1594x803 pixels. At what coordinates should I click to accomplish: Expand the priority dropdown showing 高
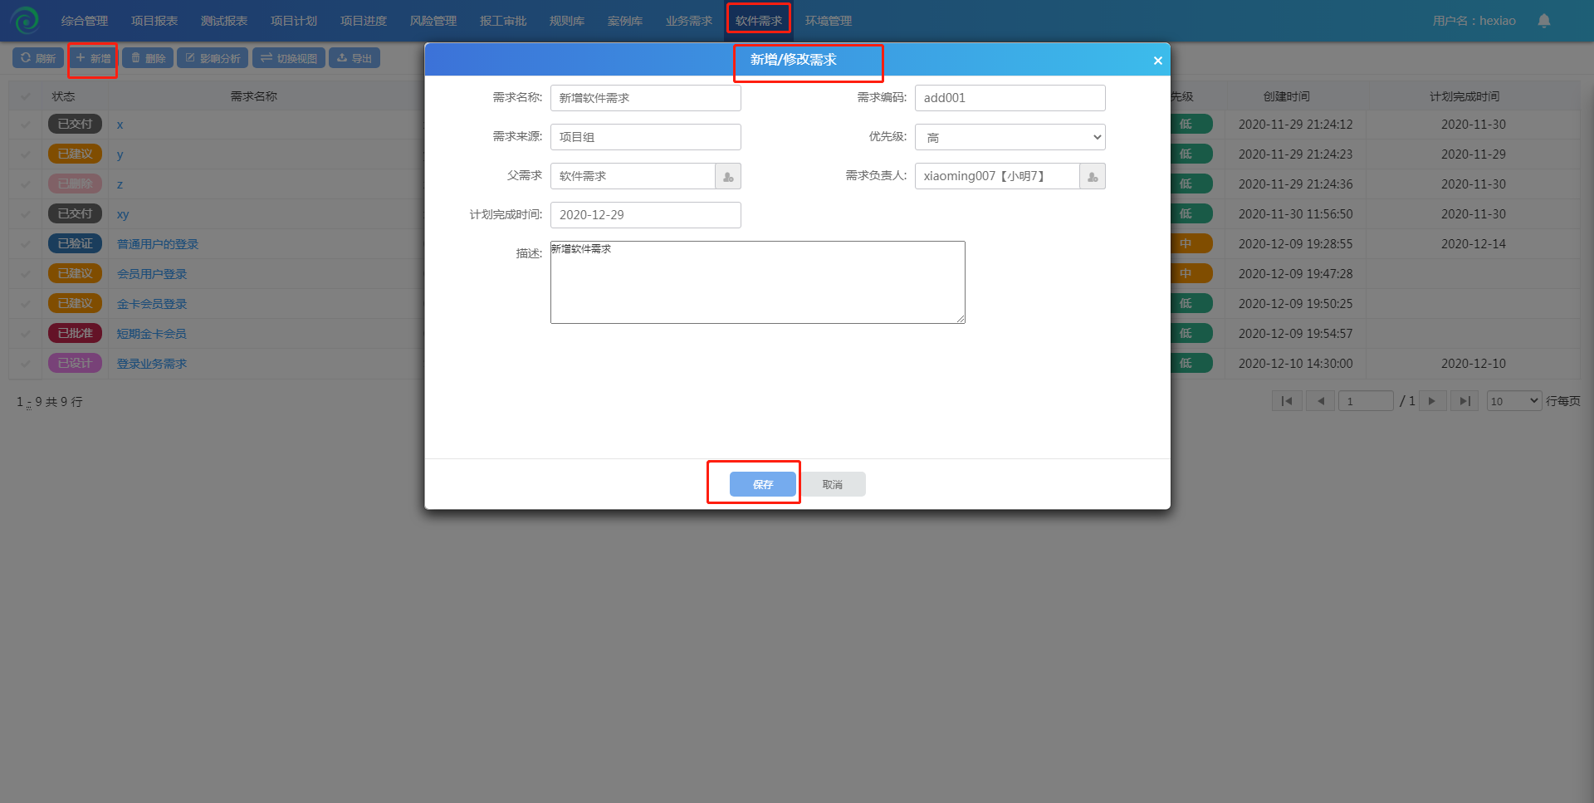pyautogui.click(x=1010, y=137)
